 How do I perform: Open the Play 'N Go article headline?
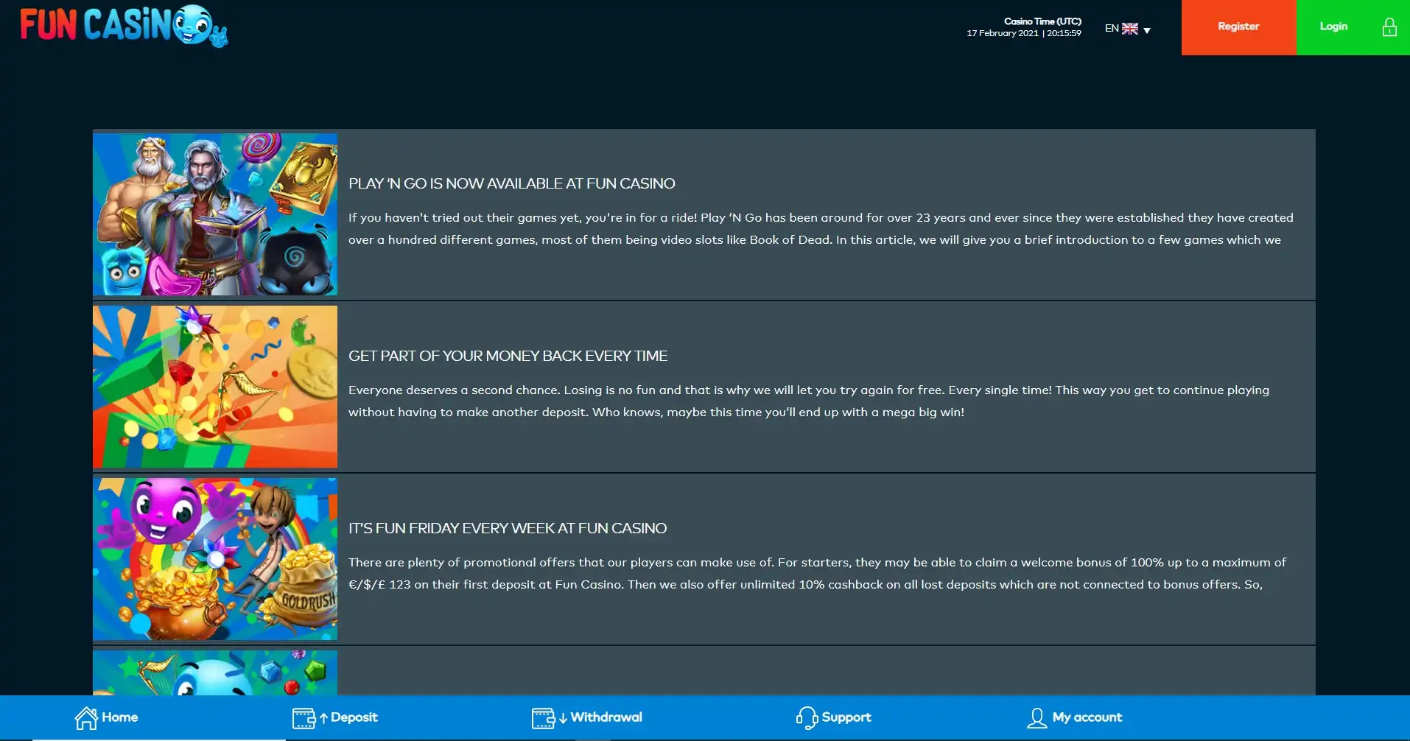[511, 183]
